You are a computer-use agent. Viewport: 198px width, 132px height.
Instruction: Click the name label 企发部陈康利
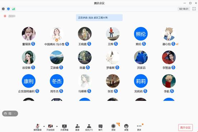tap(26, 91)
